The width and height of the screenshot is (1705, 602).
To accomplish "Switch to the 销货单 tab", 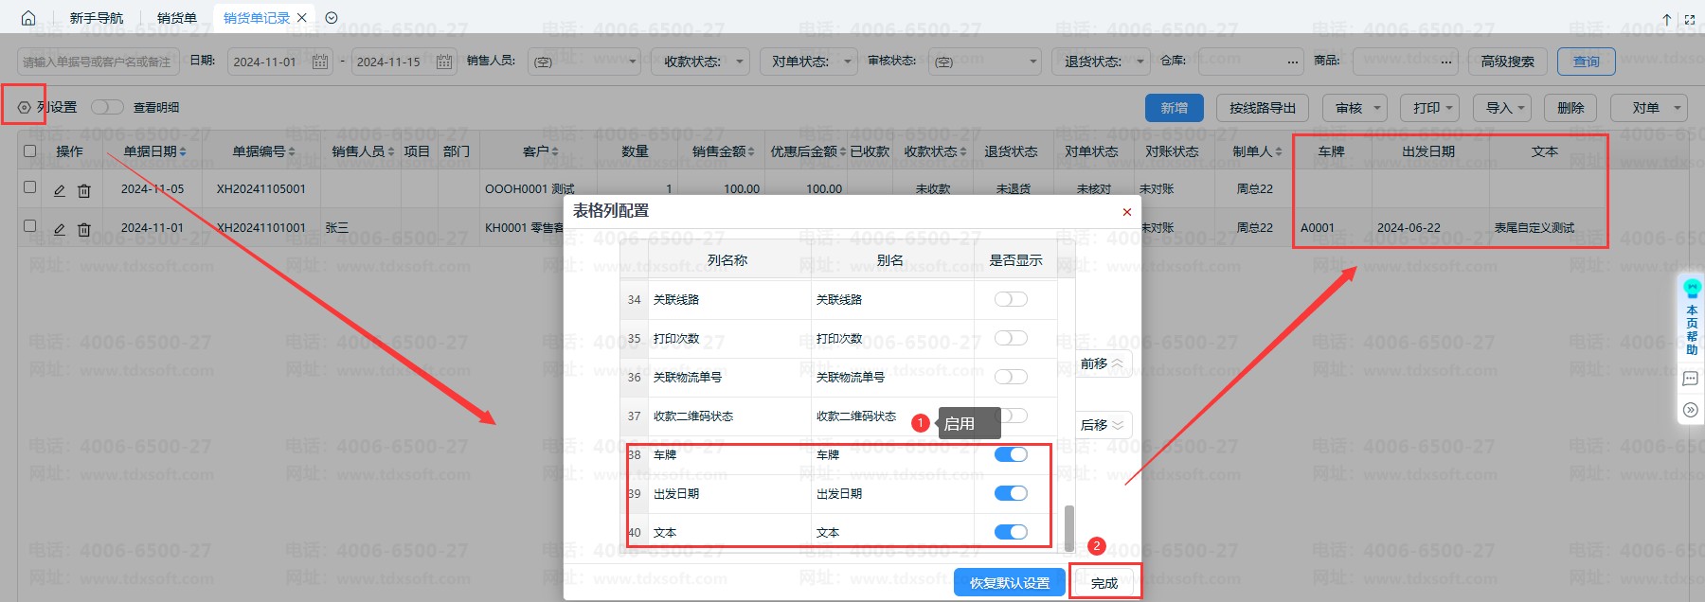I will [177, 18].
